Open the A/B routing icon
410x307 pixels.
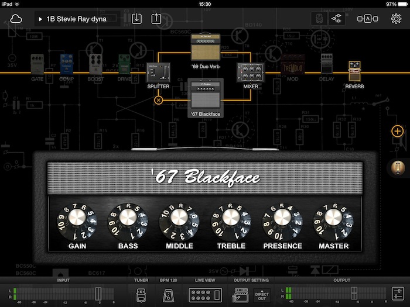click(x=367, y=19)
